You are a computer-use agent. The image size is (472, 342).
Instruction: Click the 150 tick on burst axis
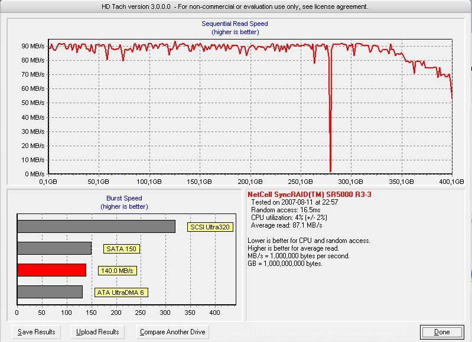pyautogui.click(x=91, y=313)
